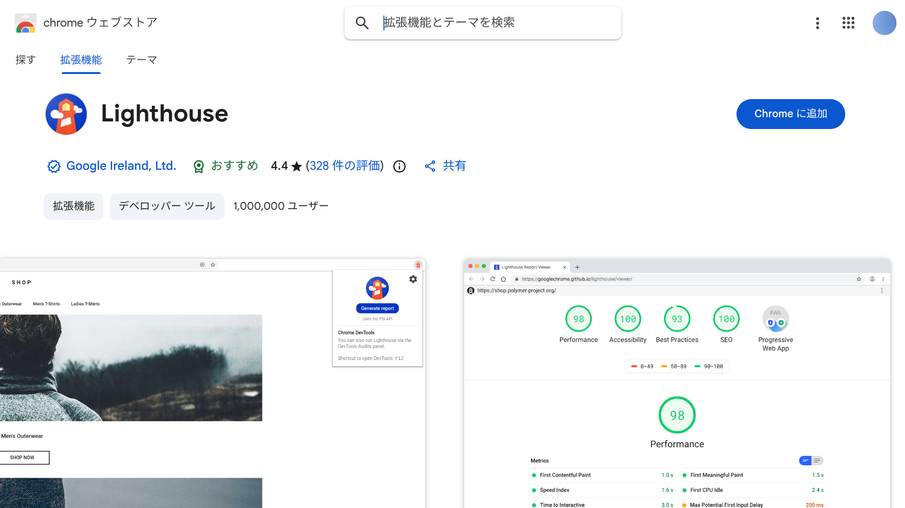The image size is (905, 508).
Task: Open the three-dot more options menu
Action: (817, 23)
